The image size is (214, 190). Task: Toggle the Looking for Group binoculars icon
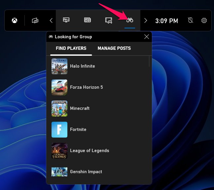pos(130,20)
